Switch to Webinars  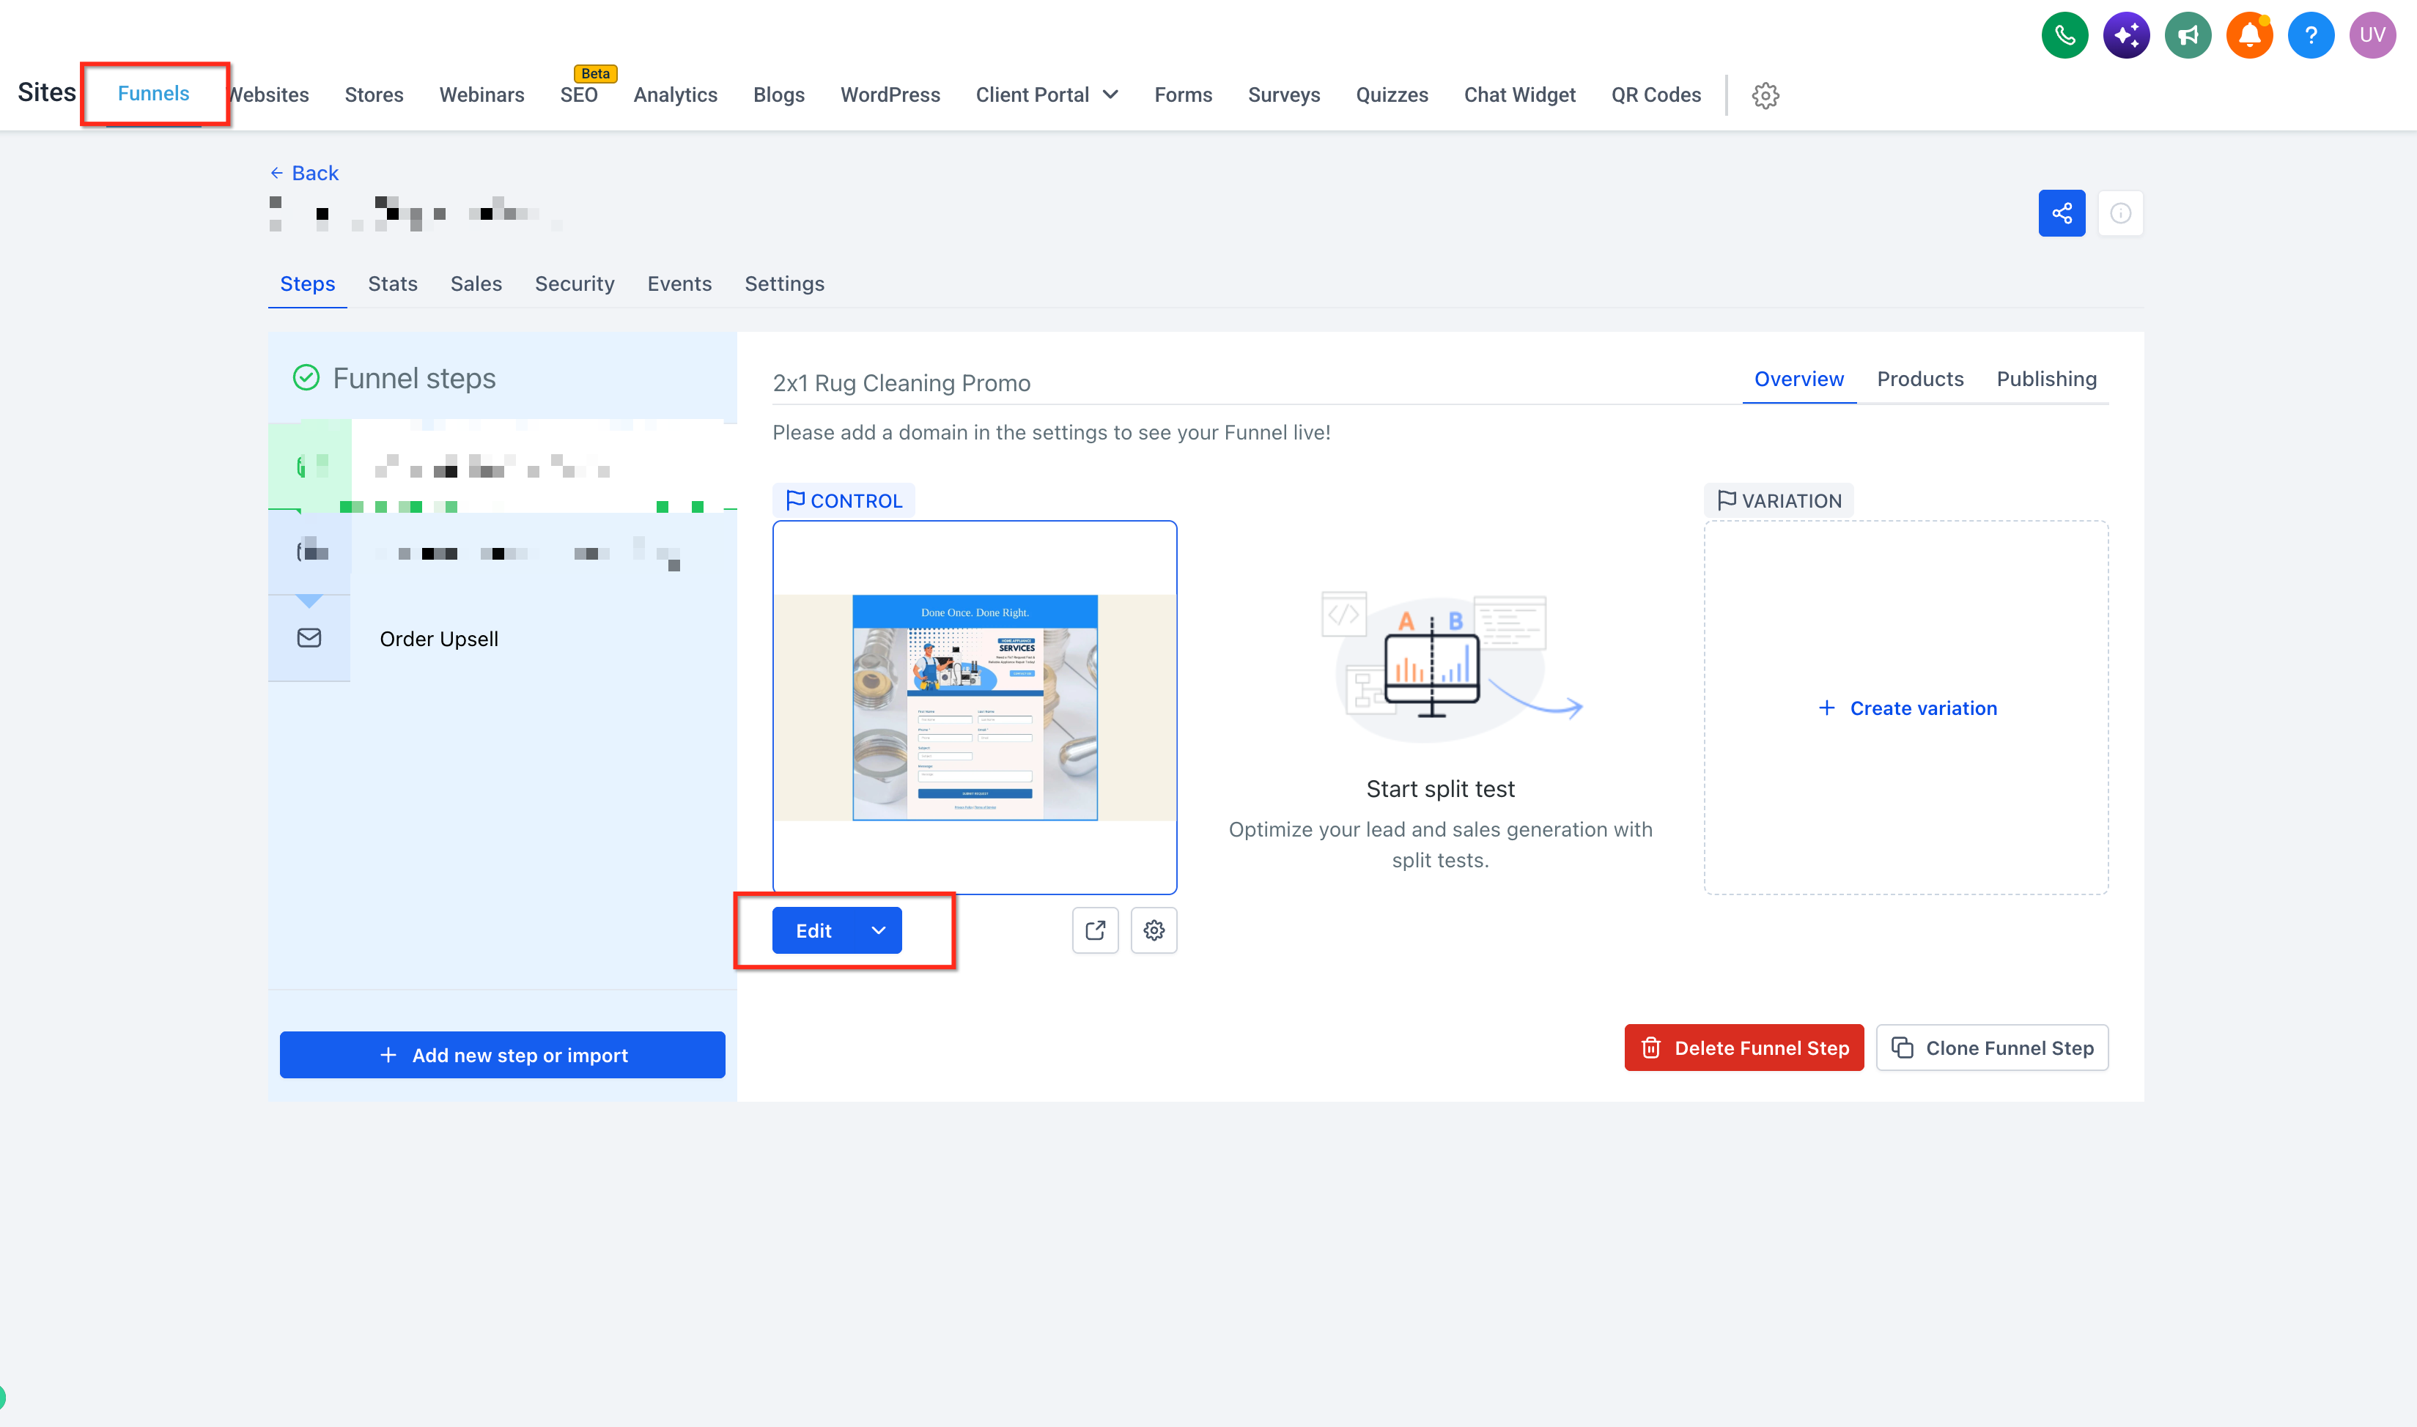482,95
